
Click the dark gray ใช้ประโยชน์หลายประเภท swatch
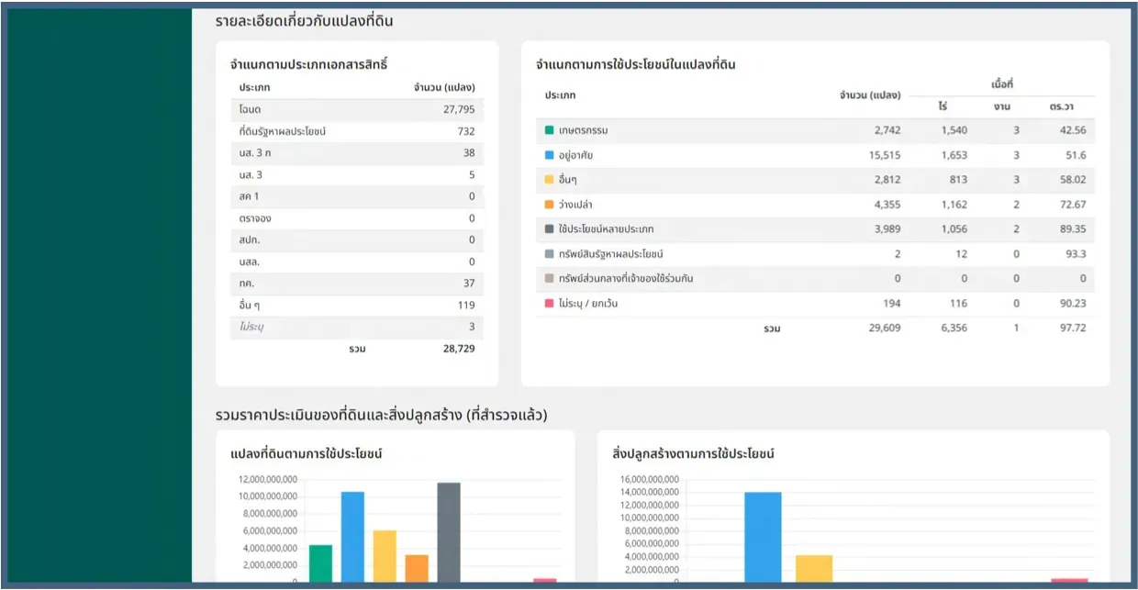[549, 228]
